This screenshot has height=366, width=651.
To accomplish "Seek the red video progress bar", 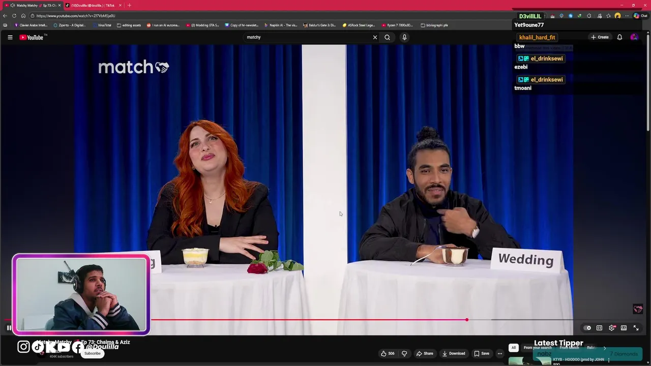I will 308,320.
